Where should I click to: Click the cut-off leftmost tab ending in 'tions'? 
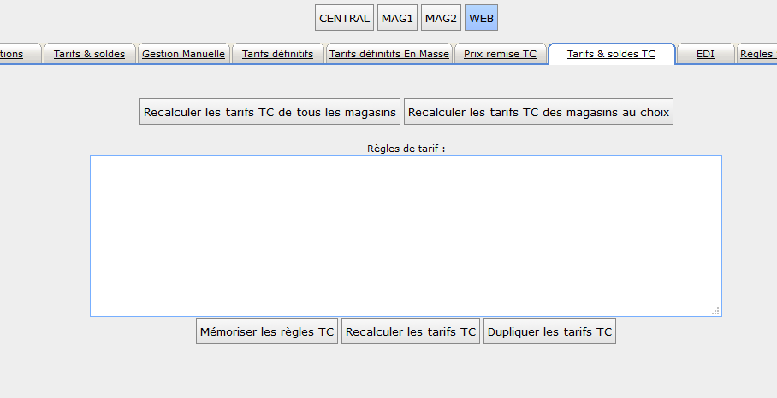[x=15, y=54]
